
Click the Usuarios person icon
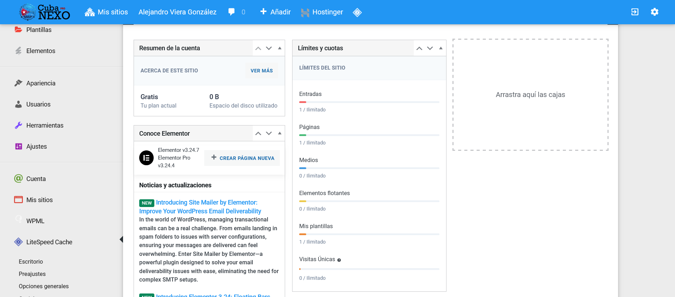[18, 104]
